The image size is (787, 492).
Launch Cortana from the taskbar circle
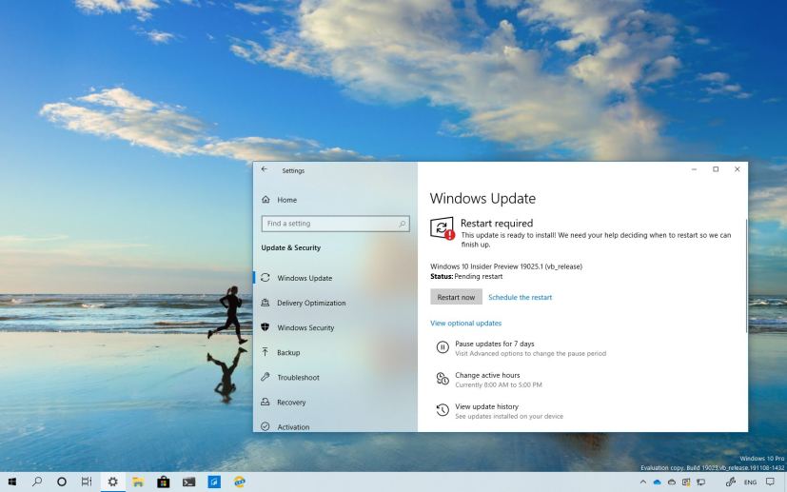point(62,482)
